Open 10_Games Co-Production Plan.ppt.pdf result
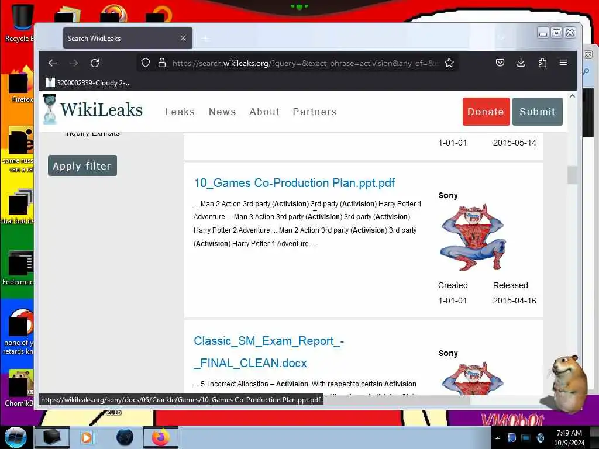Screen dimensions: 599x449 (x=294, y=183)
